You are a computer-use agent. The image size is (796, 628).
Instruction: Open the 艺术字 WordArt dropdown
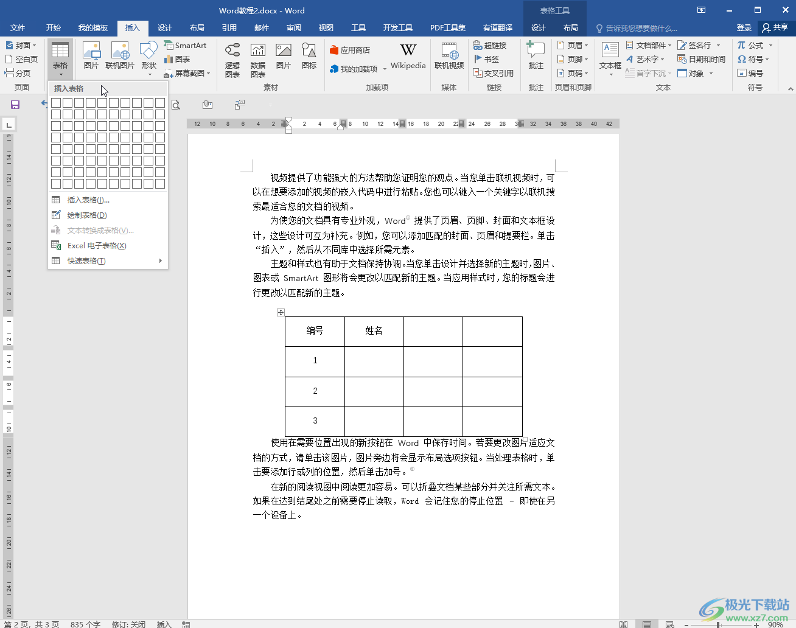tap(645, 60)
